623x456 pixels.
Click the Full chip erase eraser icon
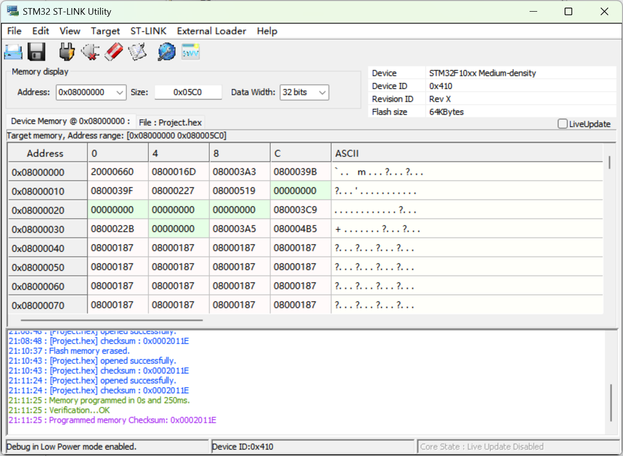point(114,52)
